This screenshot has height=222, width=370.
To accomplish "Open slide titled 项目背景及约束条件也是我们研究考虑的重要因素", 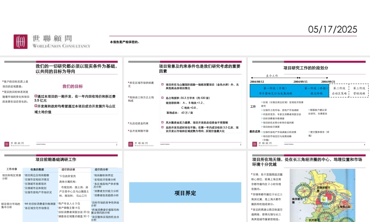I will coord(185,103).
